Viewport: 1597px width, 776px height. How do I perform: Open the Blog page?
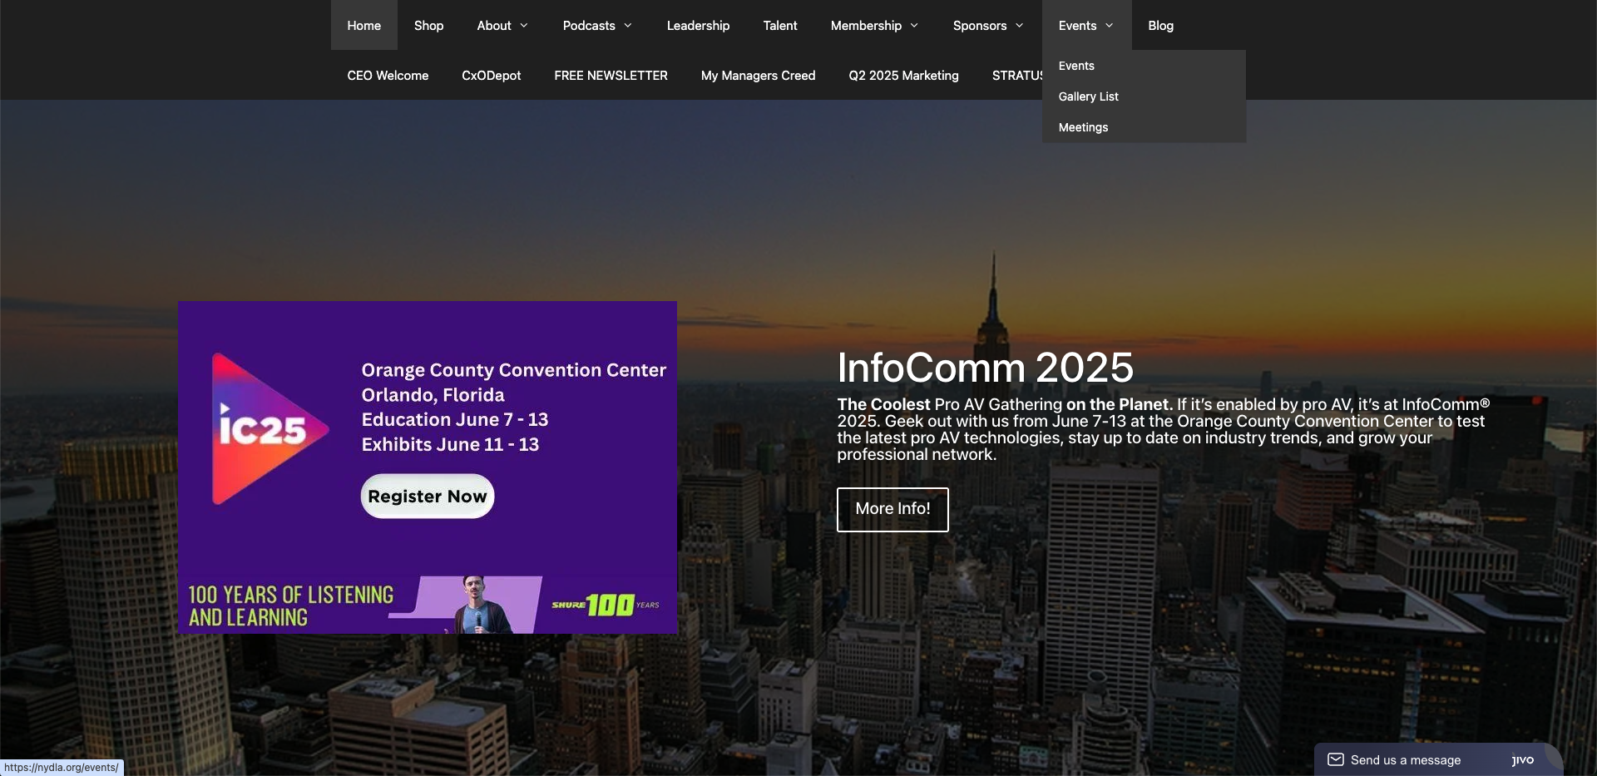(1160, 25)
